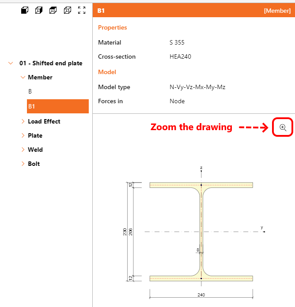This screenshot has height=307, width=295.
Task: Select the transparent view cube icon
Action: click(x=39, y=10)
